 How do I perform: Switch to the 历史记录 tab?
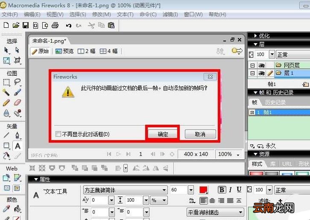[x=275, y=102]
